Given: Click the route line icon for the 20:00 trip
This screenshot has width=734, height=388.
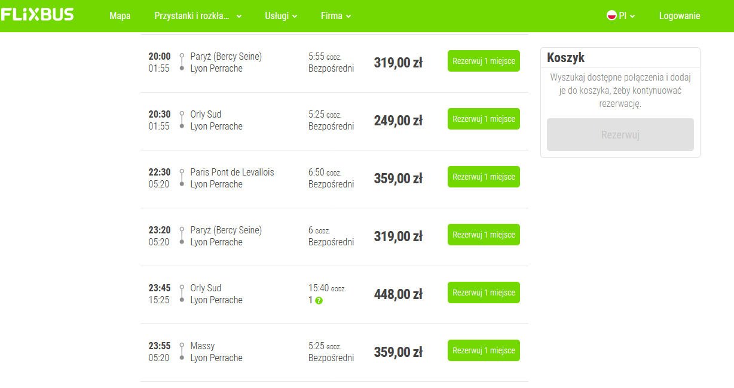Looking at the screenshot, I should click(182, 62).
